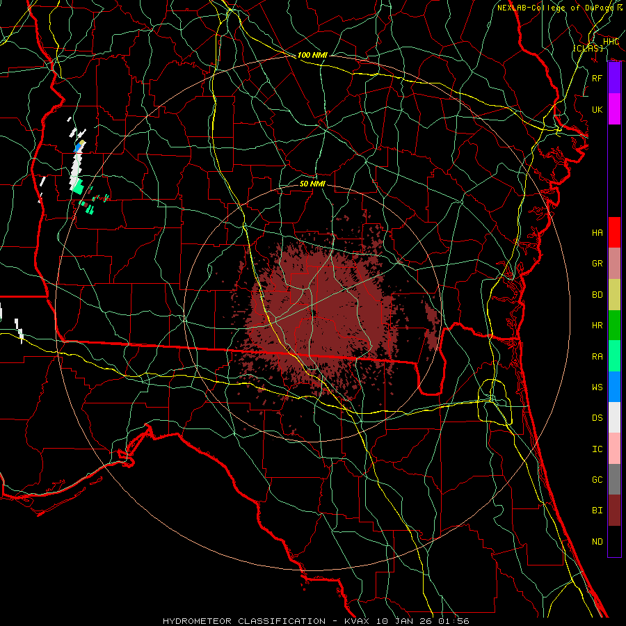
Task: Click the light green rain echo patch
Action: pyautogui.click(x=78, y=186)
